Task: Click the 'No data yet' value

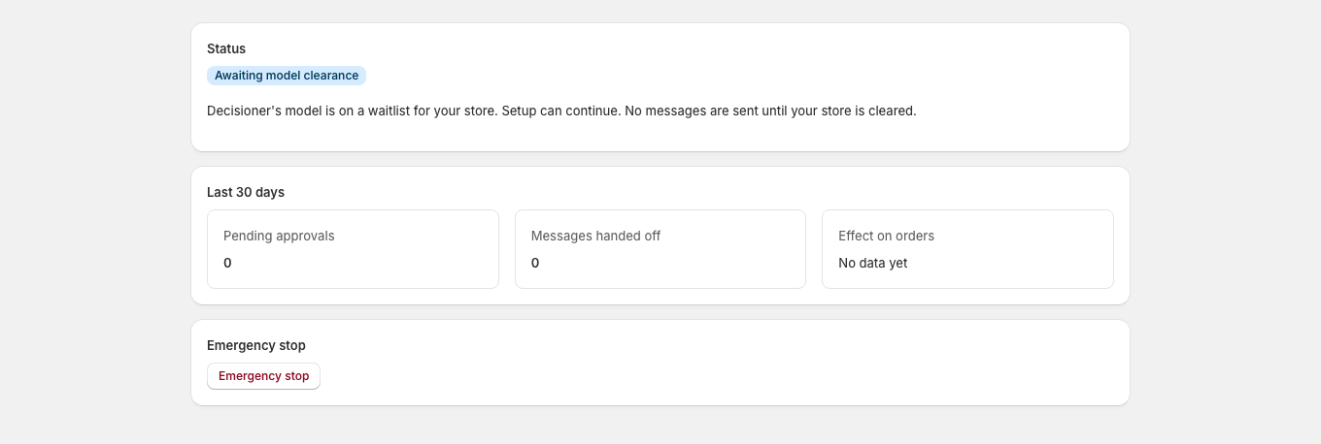Action: coord(873,263)
